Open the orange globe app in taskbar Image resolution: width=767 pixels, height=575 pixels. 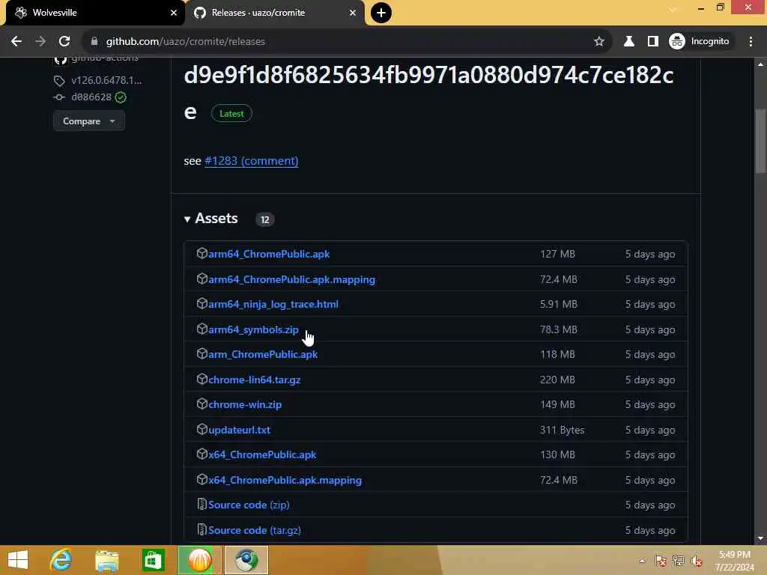[199, 560]
